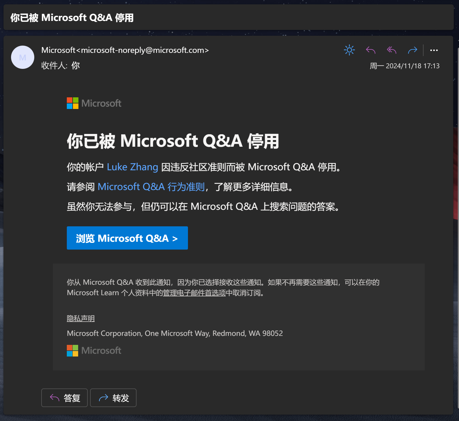
Task: Click the footer notice starting 你从 Microsoft Q&A 收到此通知
Action: coord(223,287)
